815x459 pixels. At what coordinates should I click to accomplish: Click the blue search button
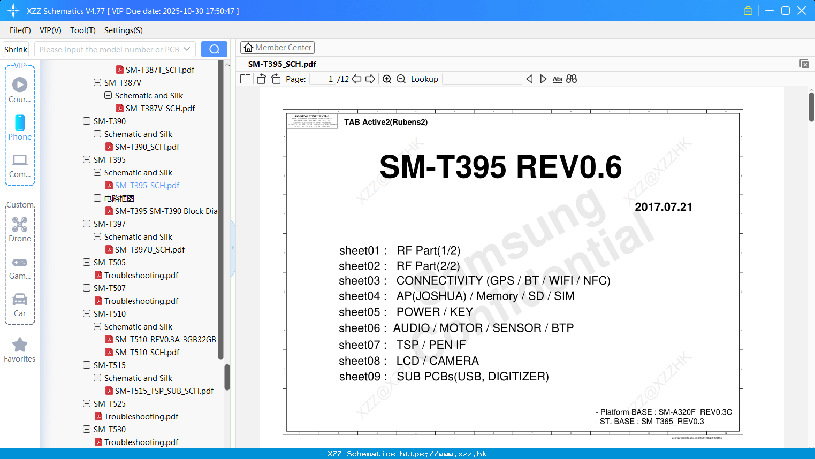214,49
